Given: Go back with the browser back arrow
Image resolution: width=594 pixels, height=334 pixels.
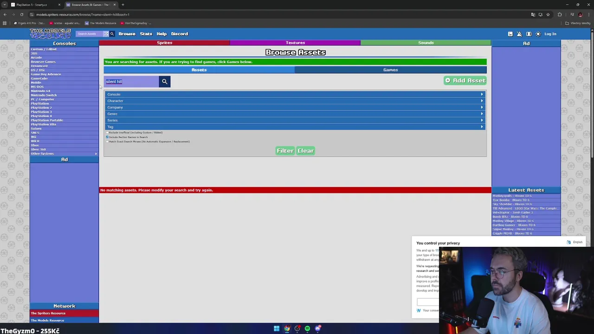Looking at the screenshot, I should pos(5,14).
